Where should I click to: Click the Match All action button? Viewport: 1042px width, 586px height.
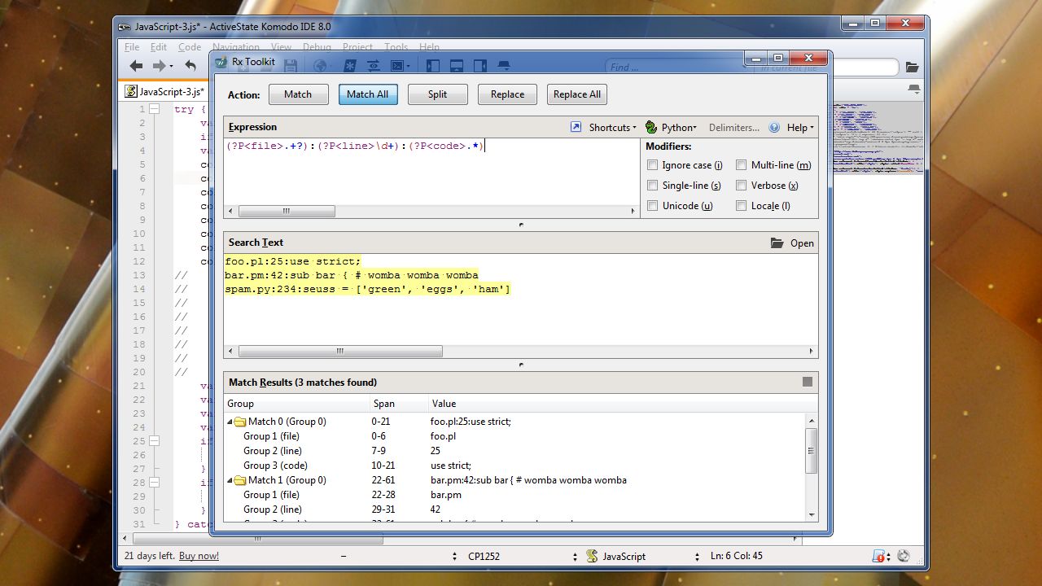(x=367, y=94)
